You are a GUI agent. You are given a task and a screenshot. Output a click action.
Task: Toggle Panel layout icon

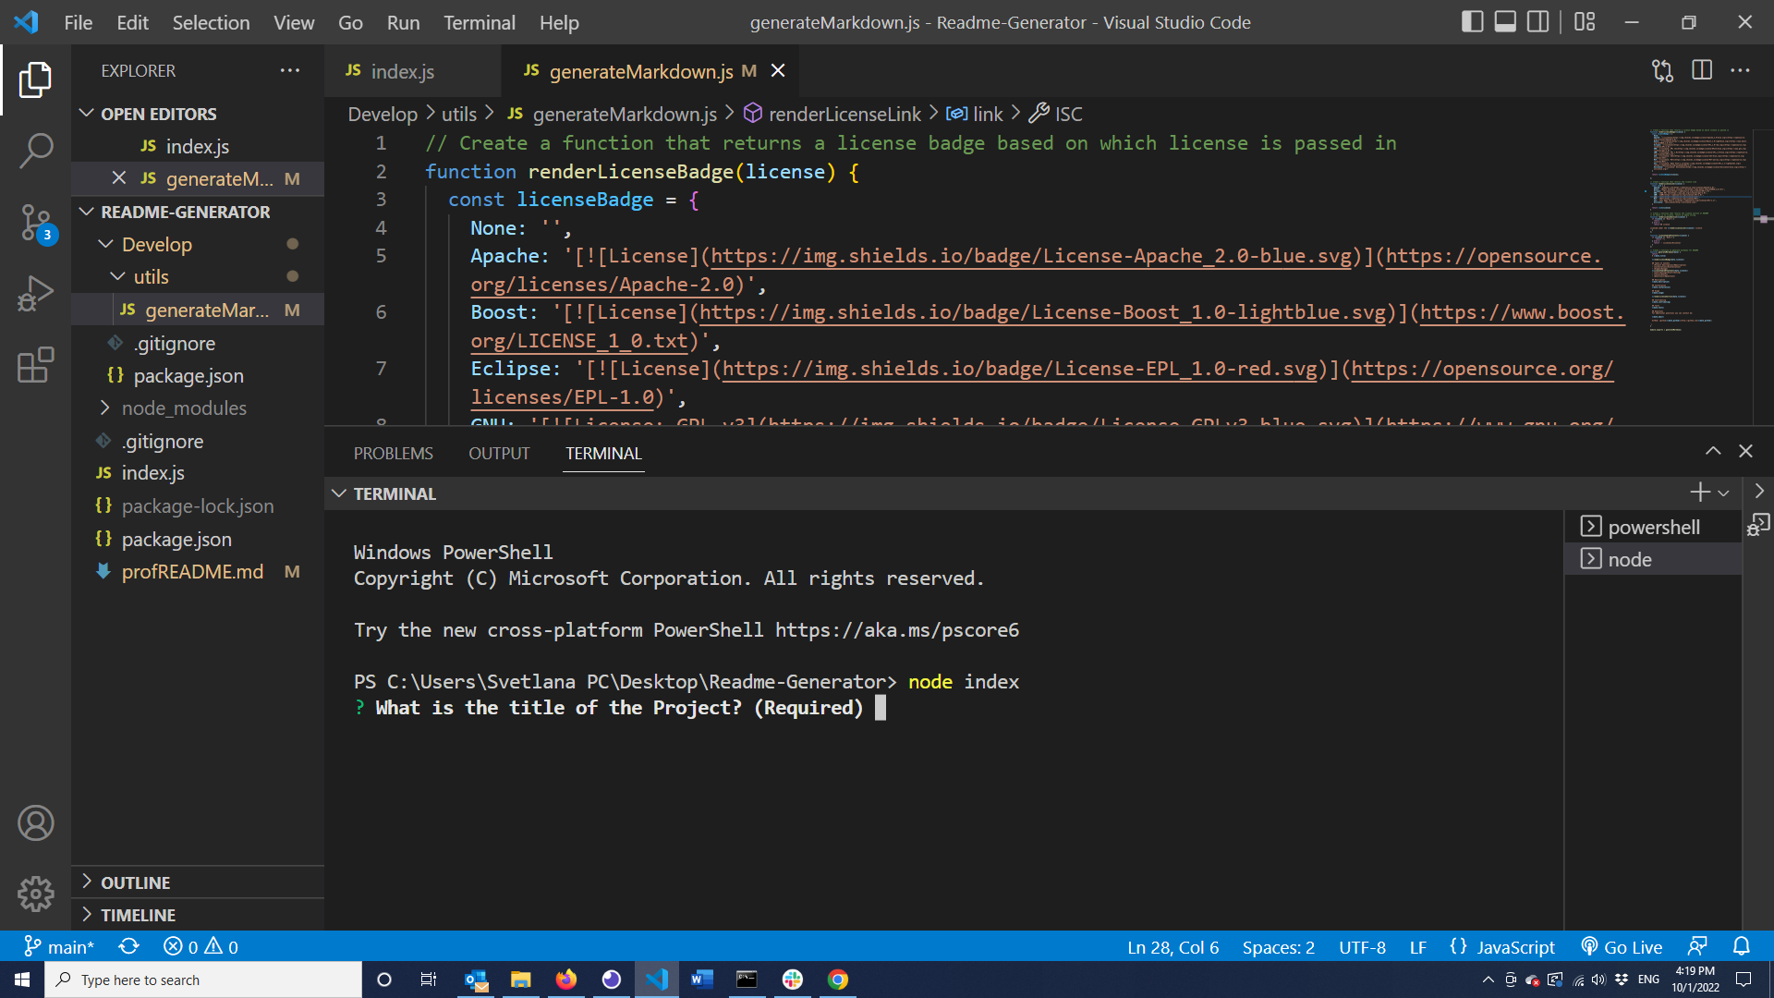1505,22
